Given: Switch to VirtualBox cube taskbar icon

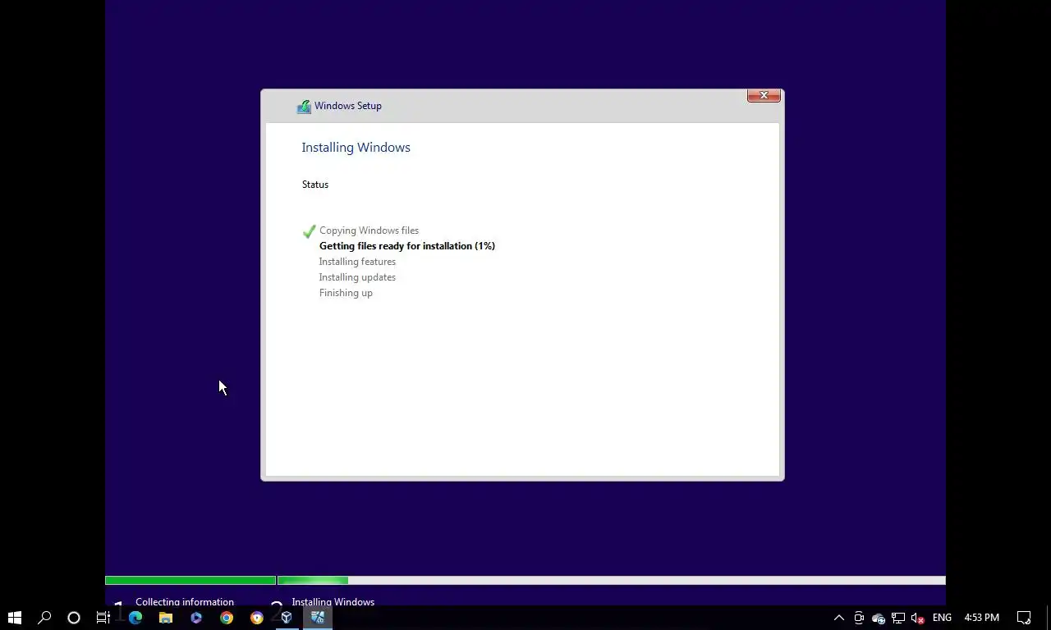Looking at the screenshot, I should [287, 618].
